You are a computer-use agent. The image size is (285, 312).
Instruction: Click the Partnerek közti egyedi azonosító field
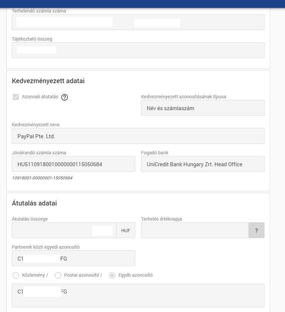(73, 259)
